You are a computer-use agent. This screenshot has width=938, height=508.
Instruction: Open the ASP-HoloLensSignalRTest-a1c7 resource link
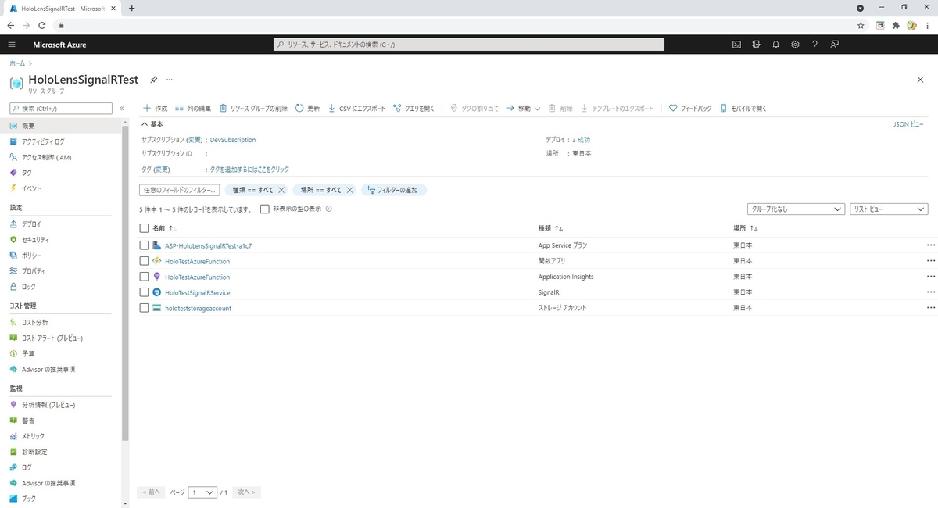208,245
